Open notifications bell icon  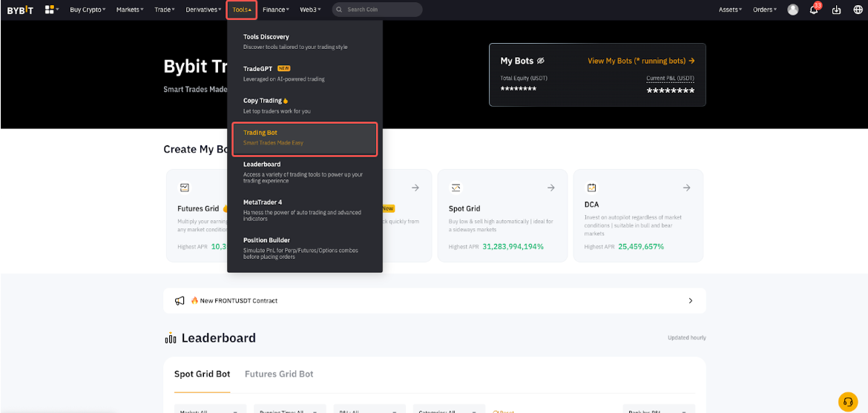[814, 10]
